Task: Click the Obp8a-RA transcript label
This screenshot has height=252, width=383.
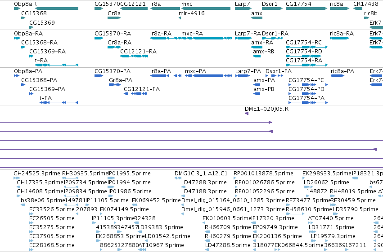Action: click(28, 34)
